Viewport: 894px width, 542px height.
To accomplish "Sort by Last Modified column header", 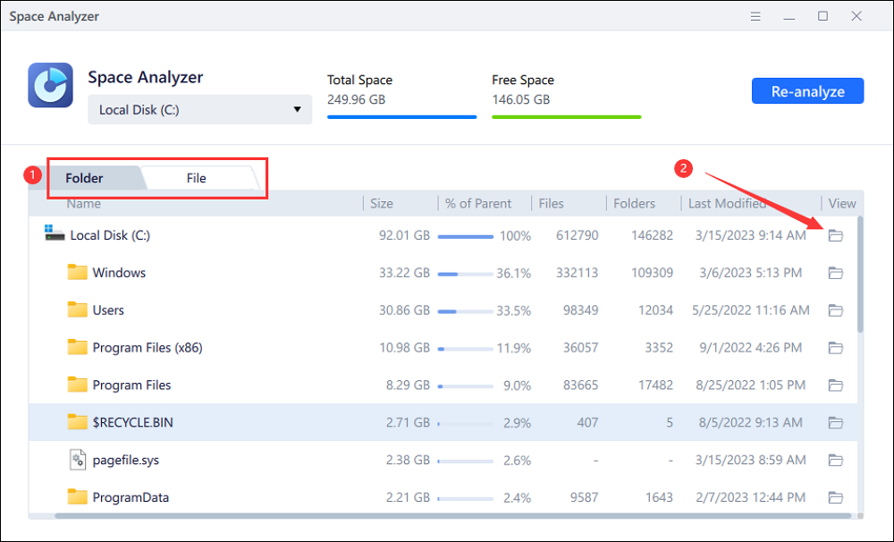I will pyautogui.click(x=726, y=203).
